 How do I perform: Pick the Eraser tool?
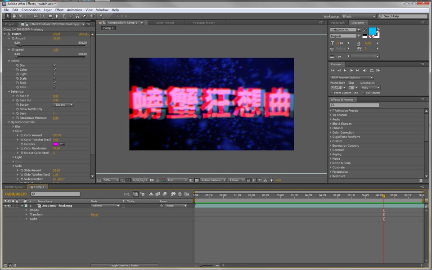84,16
